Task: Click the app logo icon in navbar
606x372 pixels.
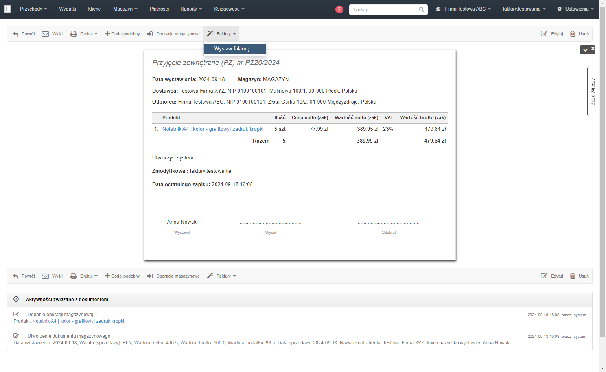Action: [7, 9]
